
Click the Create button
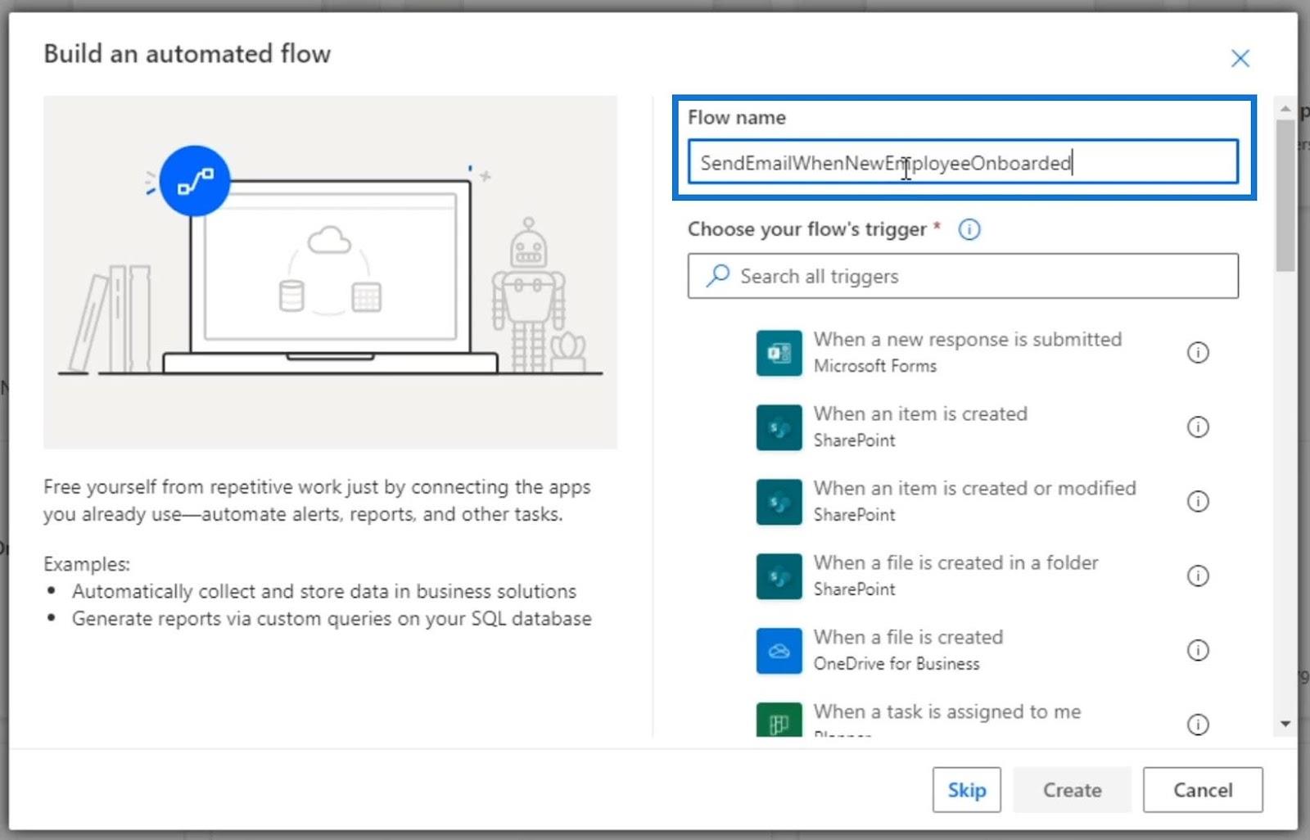[1072, 790]
